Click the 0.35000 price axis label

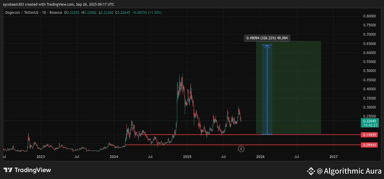(369, 98)
